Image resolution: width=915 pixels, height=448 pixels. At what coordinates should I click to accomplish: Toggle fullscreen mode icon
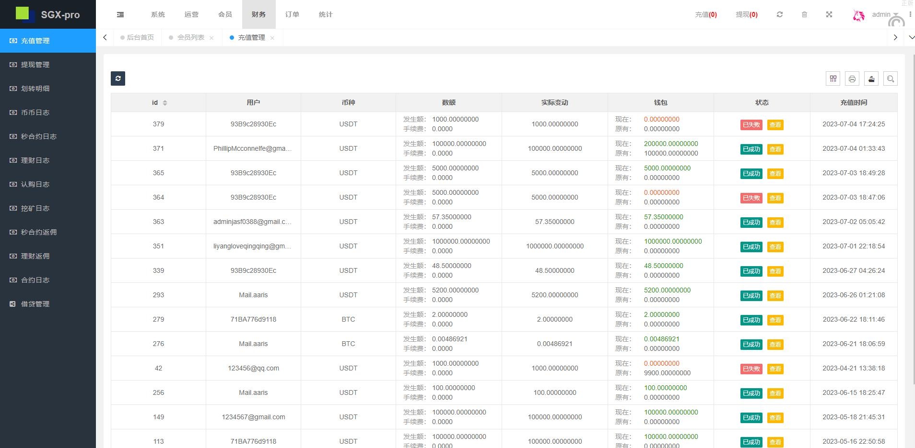pyautogui.click(x=829, y=15)
